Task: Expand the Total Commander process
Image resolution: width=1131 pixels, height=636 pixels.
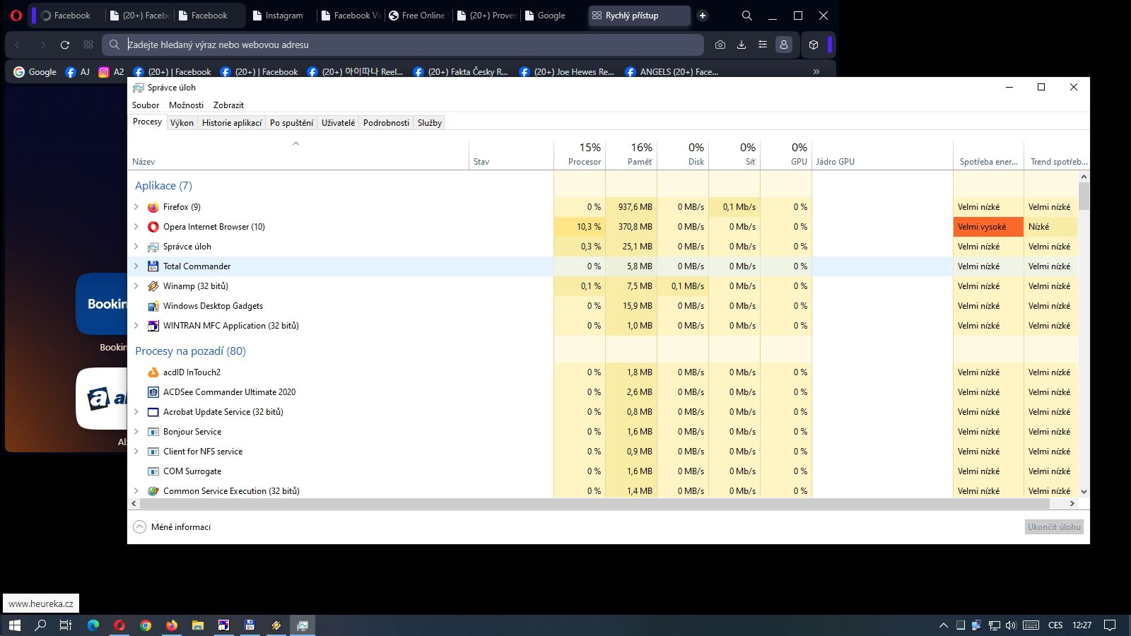Action: point(136,266)
